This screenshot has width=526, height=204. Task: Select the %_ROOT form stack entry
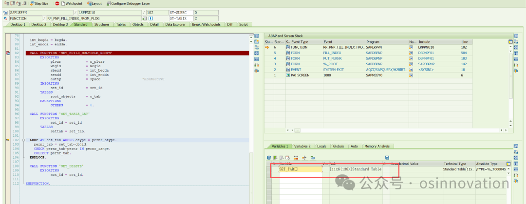pos(368,64)
